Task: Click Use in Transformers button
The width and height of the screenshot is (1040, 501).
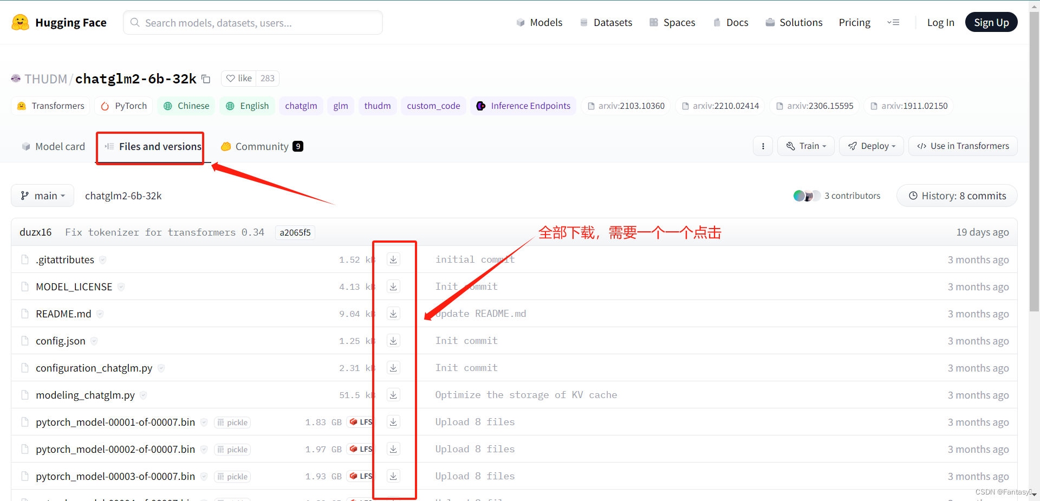Action: (963, 146)
